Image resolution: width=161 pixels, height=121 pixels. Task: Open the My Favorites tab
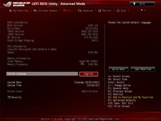coord(21,11)
